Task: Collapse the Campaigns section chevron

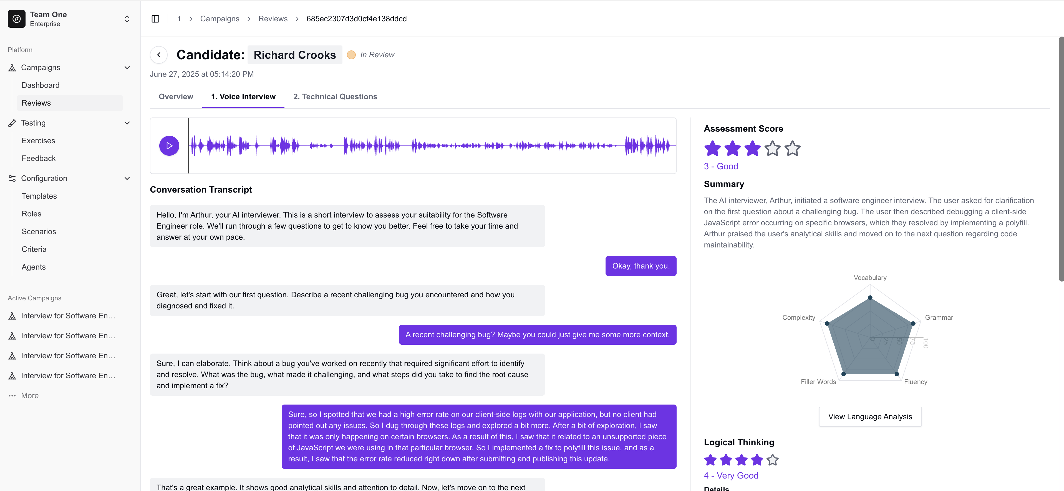Action: pyautogui.click(x=127, y=68)
